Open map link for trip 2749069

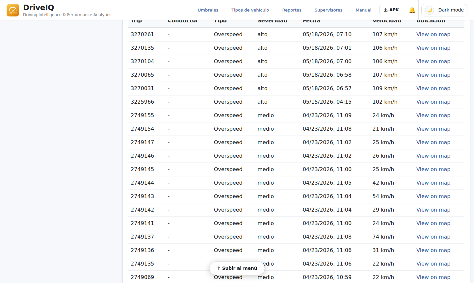[433, 277]
